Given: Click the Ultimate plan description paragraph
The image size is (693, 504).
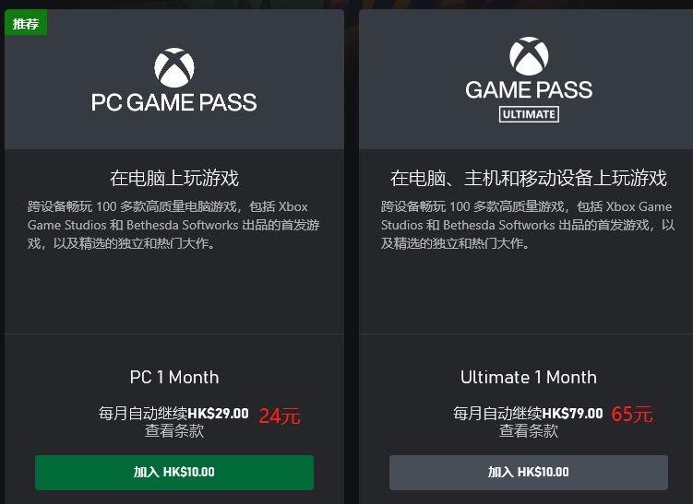Looking at the screenshot, I should pos(528,225).
